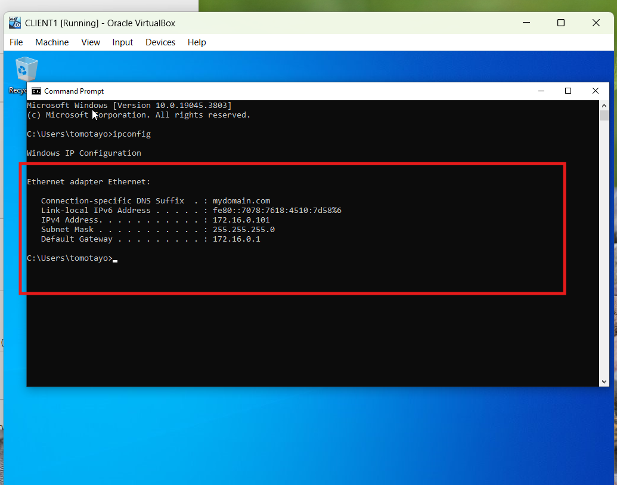Open the Machine menu

coord(52,42)
